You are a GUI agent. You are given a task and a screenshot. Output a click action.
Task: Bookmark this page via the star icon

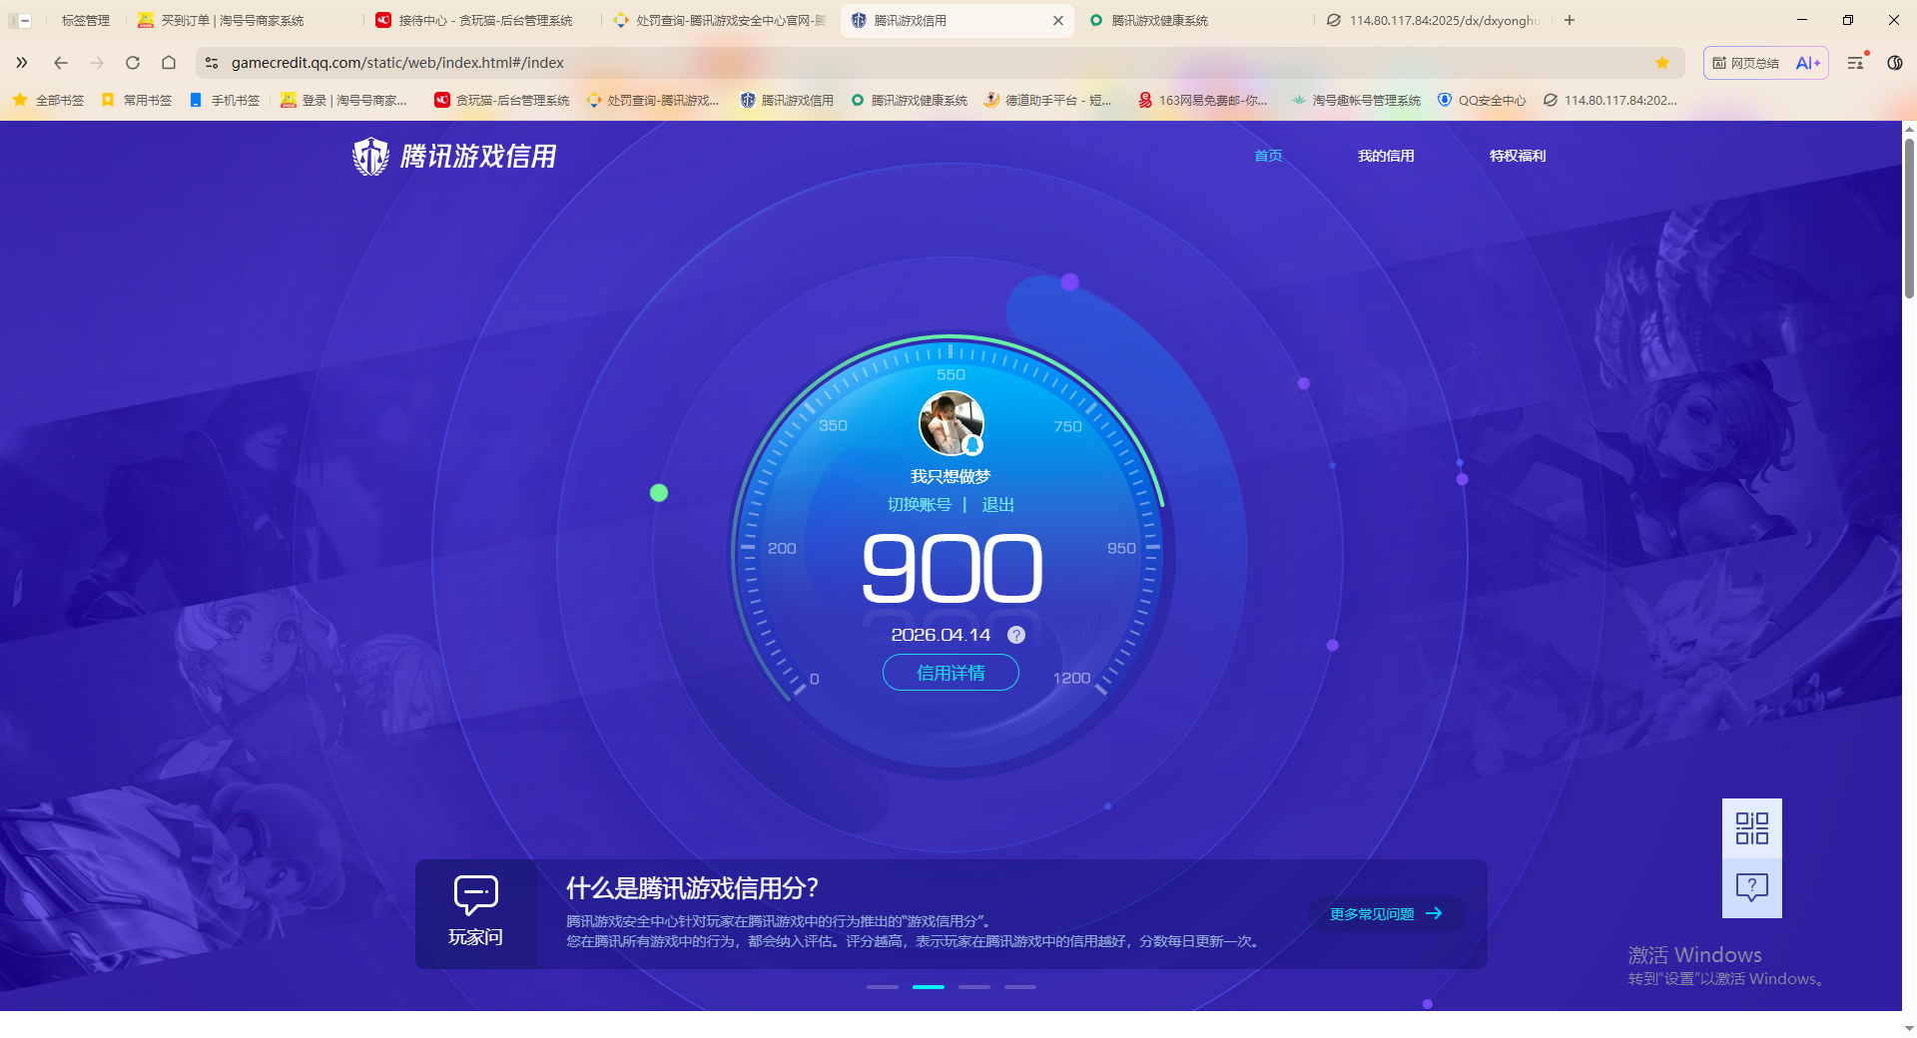[x=1661, y=62]
